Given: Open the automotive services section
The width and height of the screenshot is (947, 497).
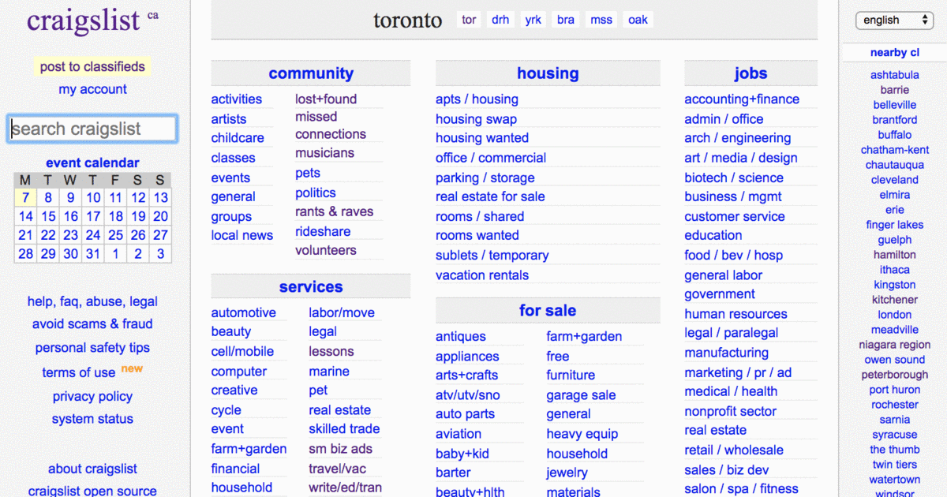Looking at the screenshot, I should coord(245,312).
